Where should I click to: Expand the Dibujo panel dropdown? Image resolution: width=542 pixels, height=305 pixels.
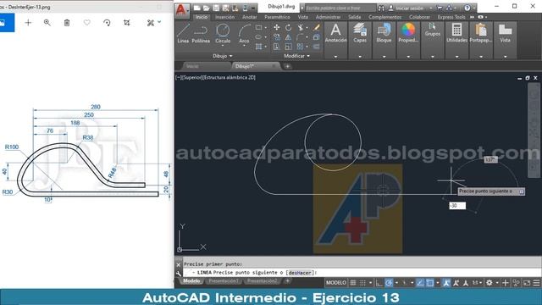point(223,56)
